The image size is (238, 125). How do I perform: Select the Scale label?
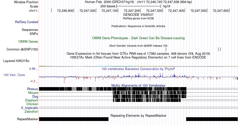(x=34, y=6)
